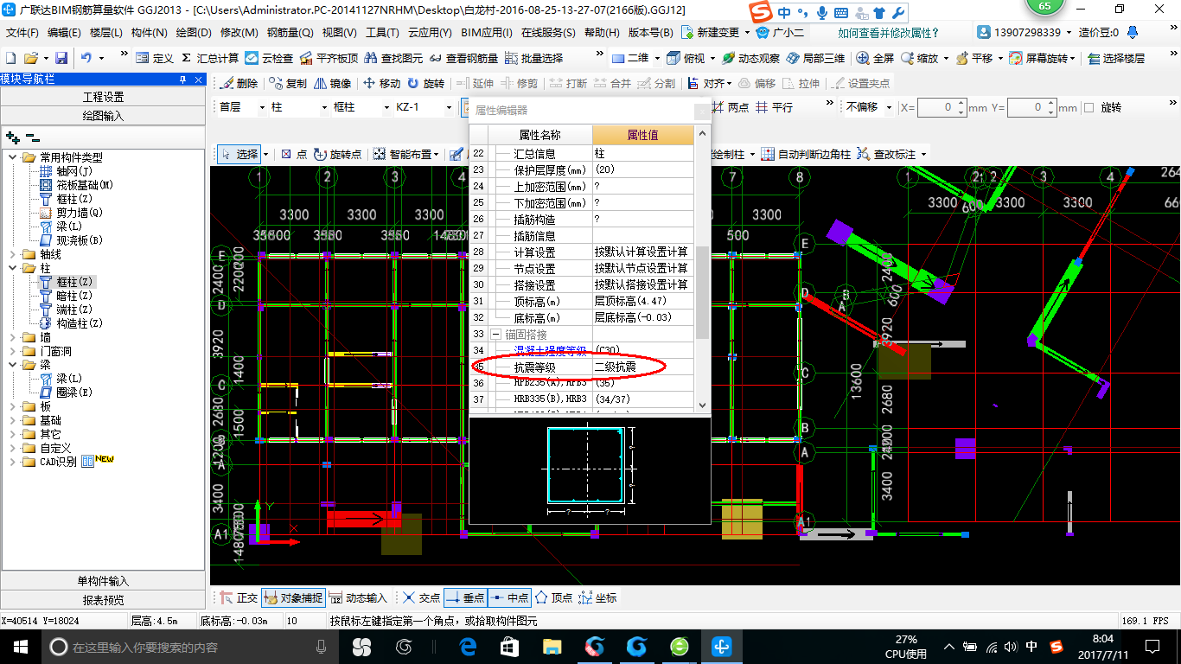Viewport: 1181px width, 664px height.
Task: Toggle 动态输入 dynamic input
Action: [x=359, y=597]
